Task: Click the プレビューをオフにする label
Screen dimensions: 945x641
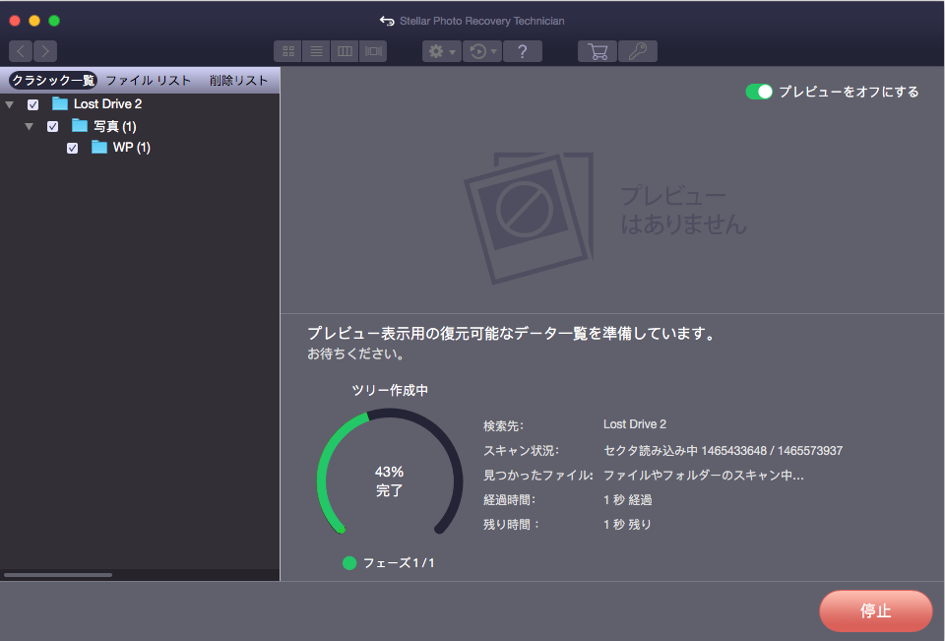Action: click(x=849, y=92)
